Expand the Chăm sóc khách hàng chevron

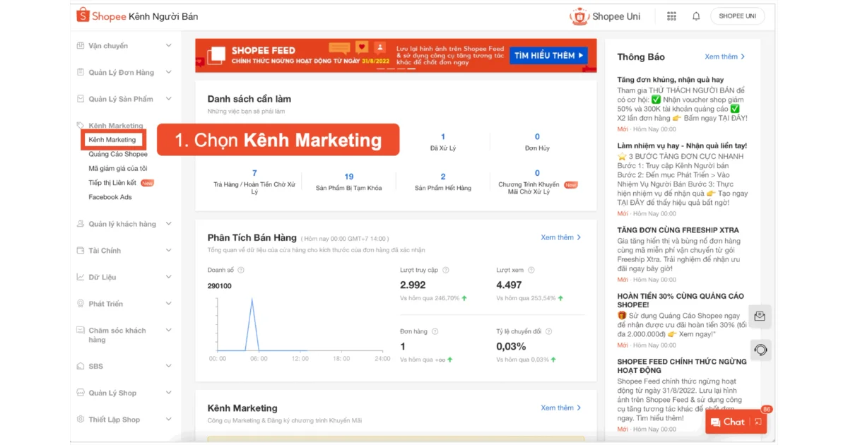click(168, 331)
